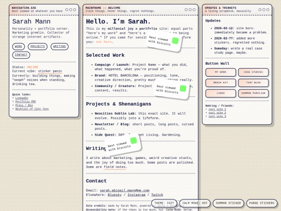Click the green square on the Community sticker
Screen dimensions: 281x211
(x=183, y=88)
